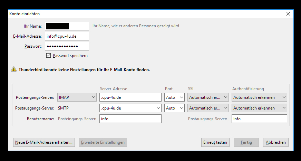This screenshot has width=301, height=161.
Task: Open the Posteingangs-Server port Auto dropdown
Action: pyautogui.click(x=174, y=97)
